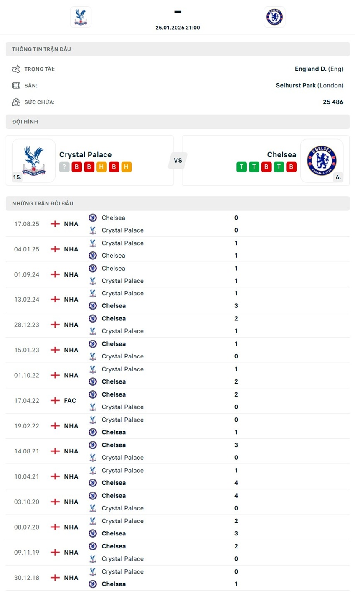Click the England flag beside the 17.08.25 match
Image resolution: width=355 pixels, height=594 pixels.
(55, 224)
